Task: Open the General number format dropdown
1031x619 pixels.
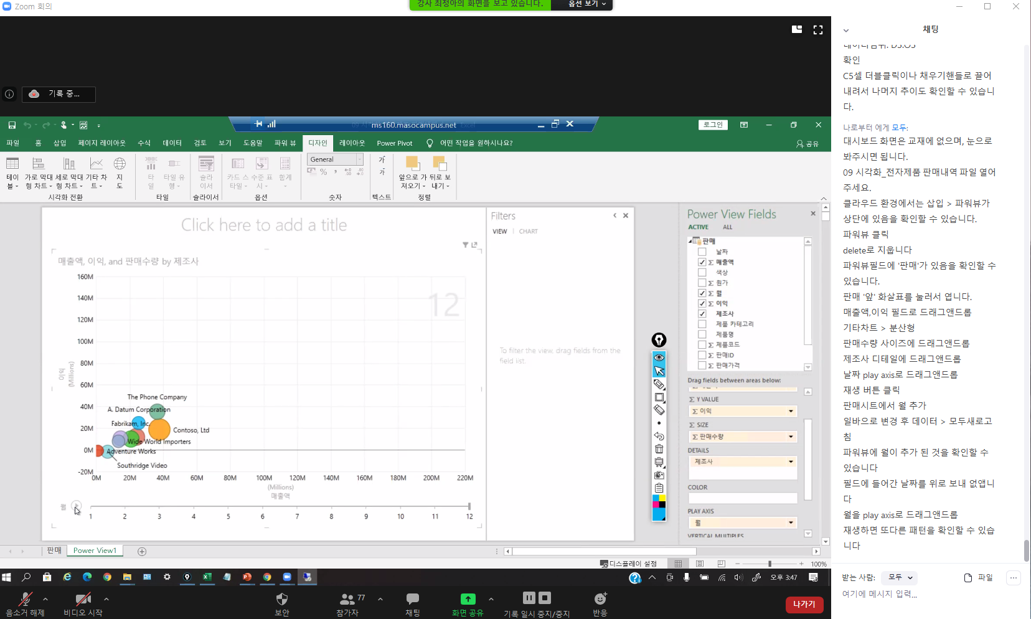Action: pos(359,159)
